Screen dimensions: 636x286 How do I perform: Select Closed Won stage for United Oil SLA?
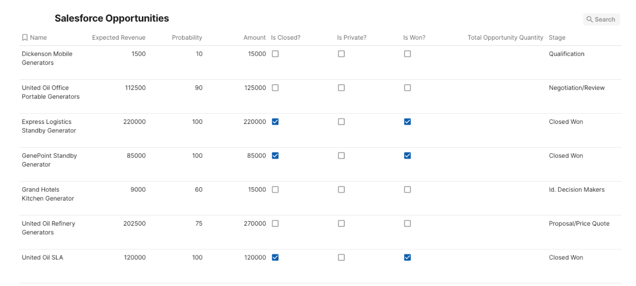(x=566, y=257)
